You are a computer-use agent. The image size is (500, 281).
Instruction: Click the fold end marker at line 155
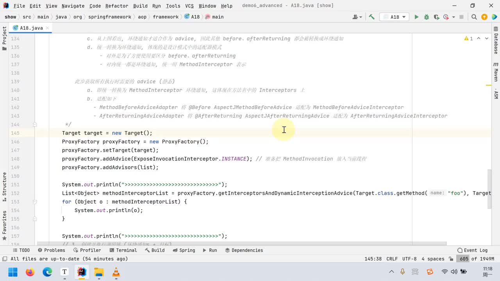point(35,219)
